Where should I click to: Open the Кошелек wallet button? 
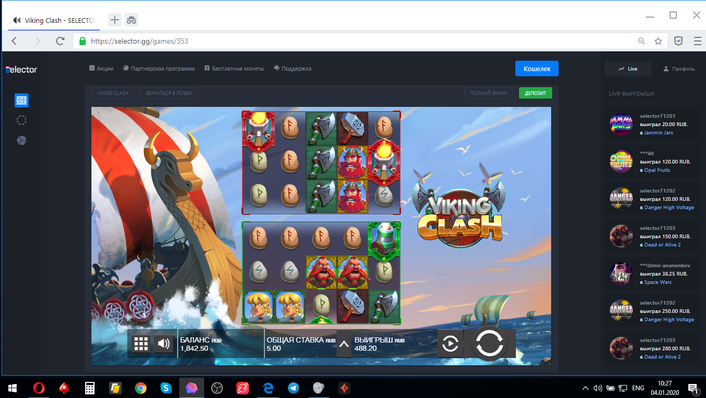click(537, 68)
